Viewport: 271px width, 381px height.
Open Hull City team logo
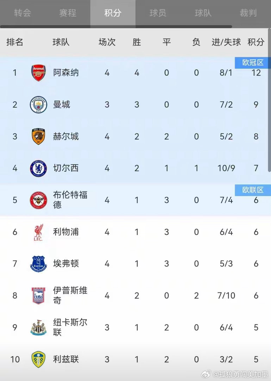coord(38,136)
